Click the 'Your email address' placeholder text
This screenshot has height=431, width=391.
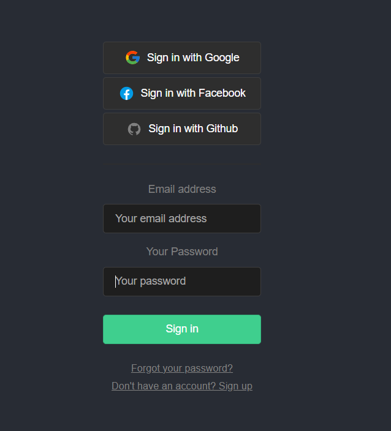(x=161, y=219)
